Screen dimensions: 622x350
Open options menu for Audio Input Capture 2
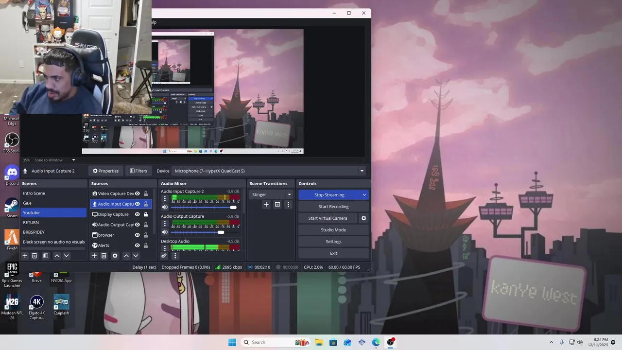pyautogui.click(x=165, y=199)
